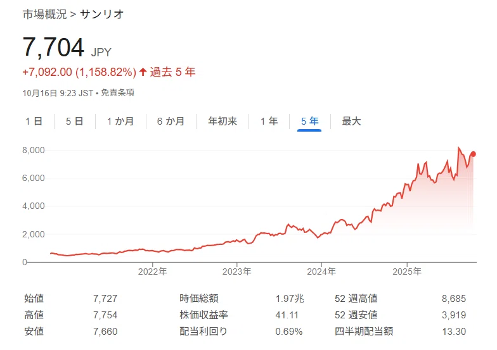The image size is (497, 350).
Task: Select the 1日 time range tab
Action: click(x=34, y=122)
